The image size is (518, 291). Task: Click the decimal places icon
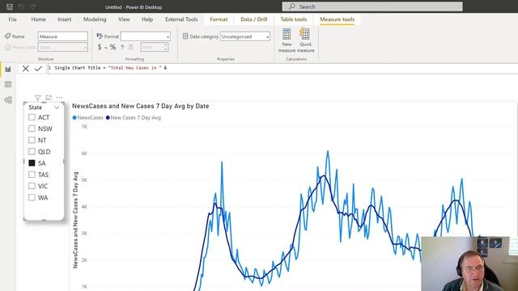pyautogui.click(x=131, y=47)
